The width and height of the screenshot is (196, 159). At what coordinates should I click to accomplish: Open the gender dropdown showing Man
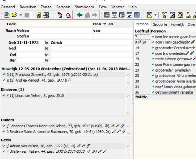point(105,24)
